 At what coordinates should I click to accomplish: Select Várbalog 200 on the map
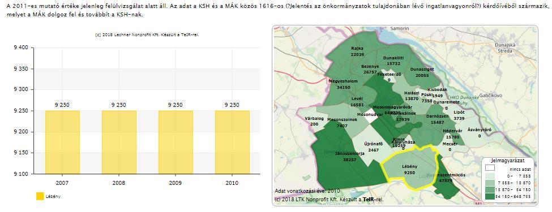tap(314, 122)
